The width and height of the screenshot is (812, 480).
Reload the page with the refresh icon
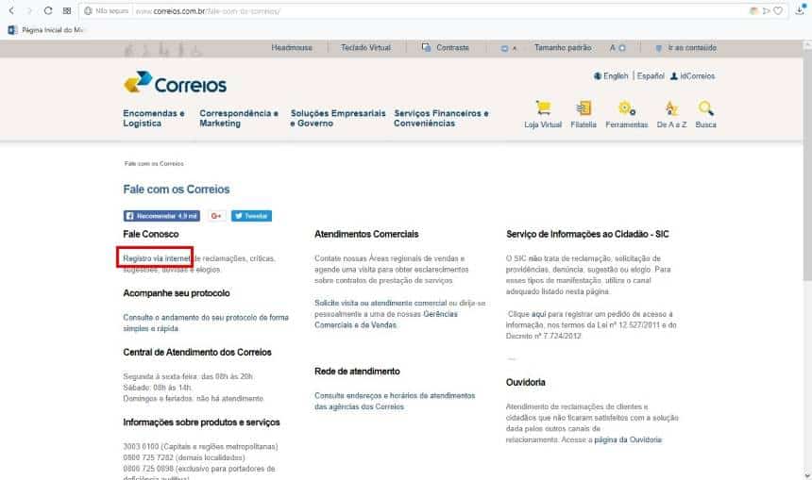pos(48,11)
